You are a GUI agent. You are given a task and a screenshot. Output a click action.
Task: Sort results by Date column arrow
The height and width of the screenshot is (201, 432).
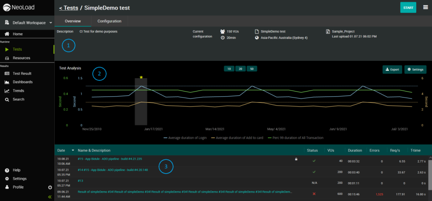[73, 150]
